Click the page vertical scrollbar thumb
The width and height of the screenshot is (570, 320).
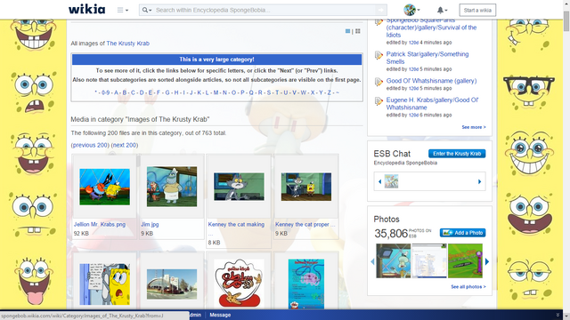click(566, 21)
